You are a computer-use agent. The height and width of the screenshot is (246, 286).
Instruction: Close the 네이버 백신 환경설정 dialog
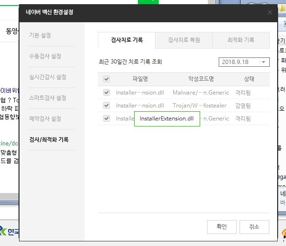(x=270, y=13)
